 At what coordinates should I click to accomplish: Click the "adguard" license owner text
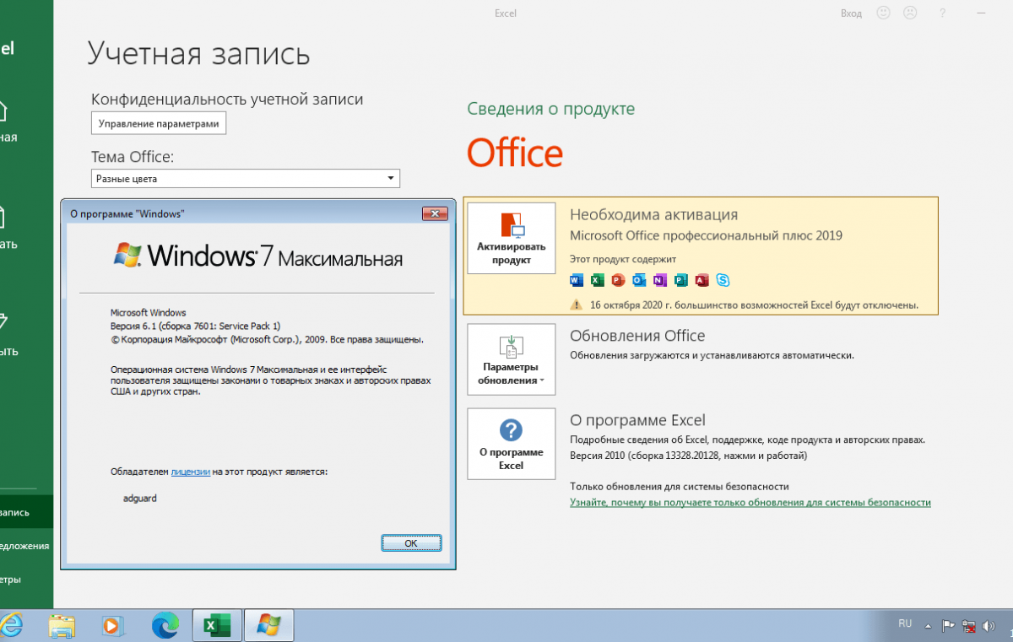point(140,498)
